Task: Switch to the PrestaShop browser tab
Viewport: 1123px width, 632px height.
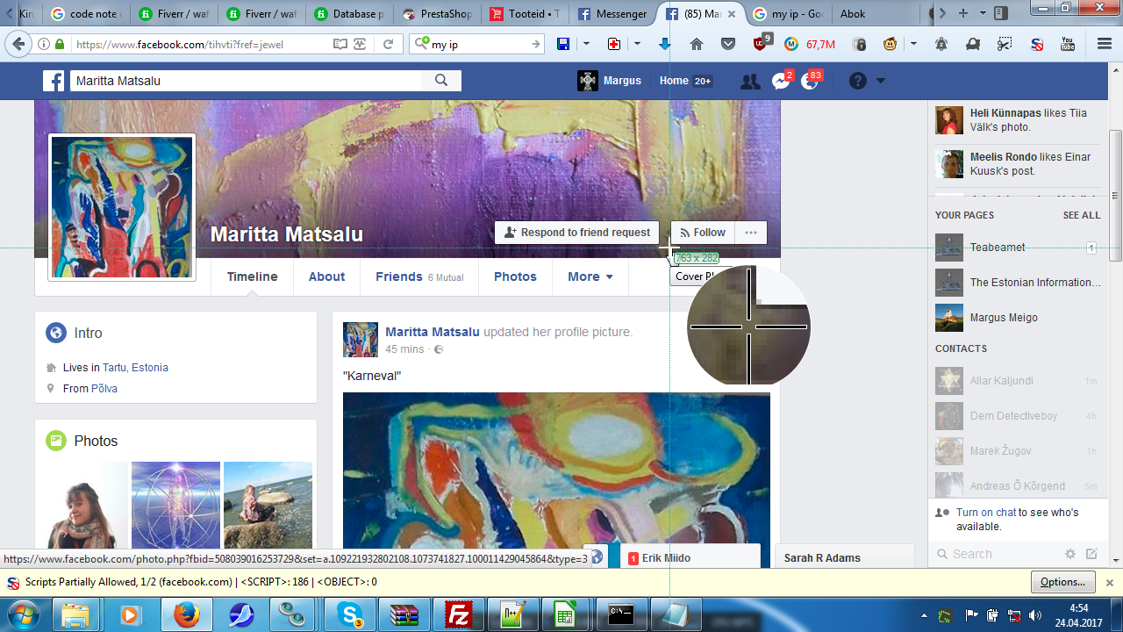Action: tap(437, 14)
